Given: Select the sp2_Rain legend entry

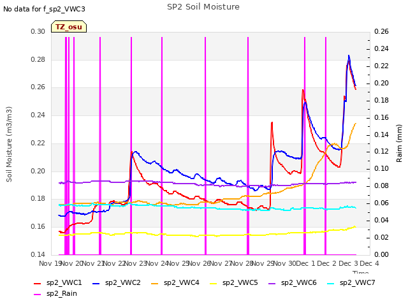Looking at the screenshot, I should click(x=55, y=293).
